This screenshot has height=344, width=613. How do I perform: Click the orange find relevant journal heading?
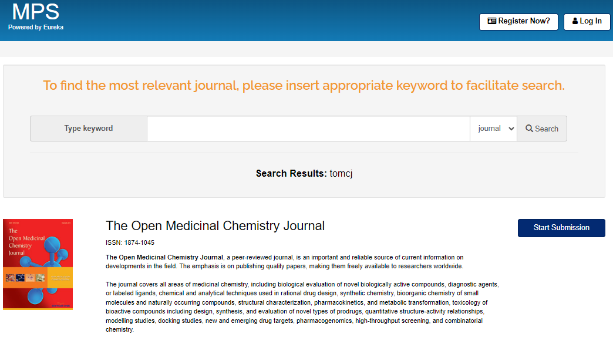click(304, 86)
